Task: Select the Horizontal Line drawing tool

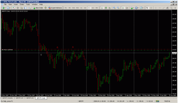Action: 160,8
